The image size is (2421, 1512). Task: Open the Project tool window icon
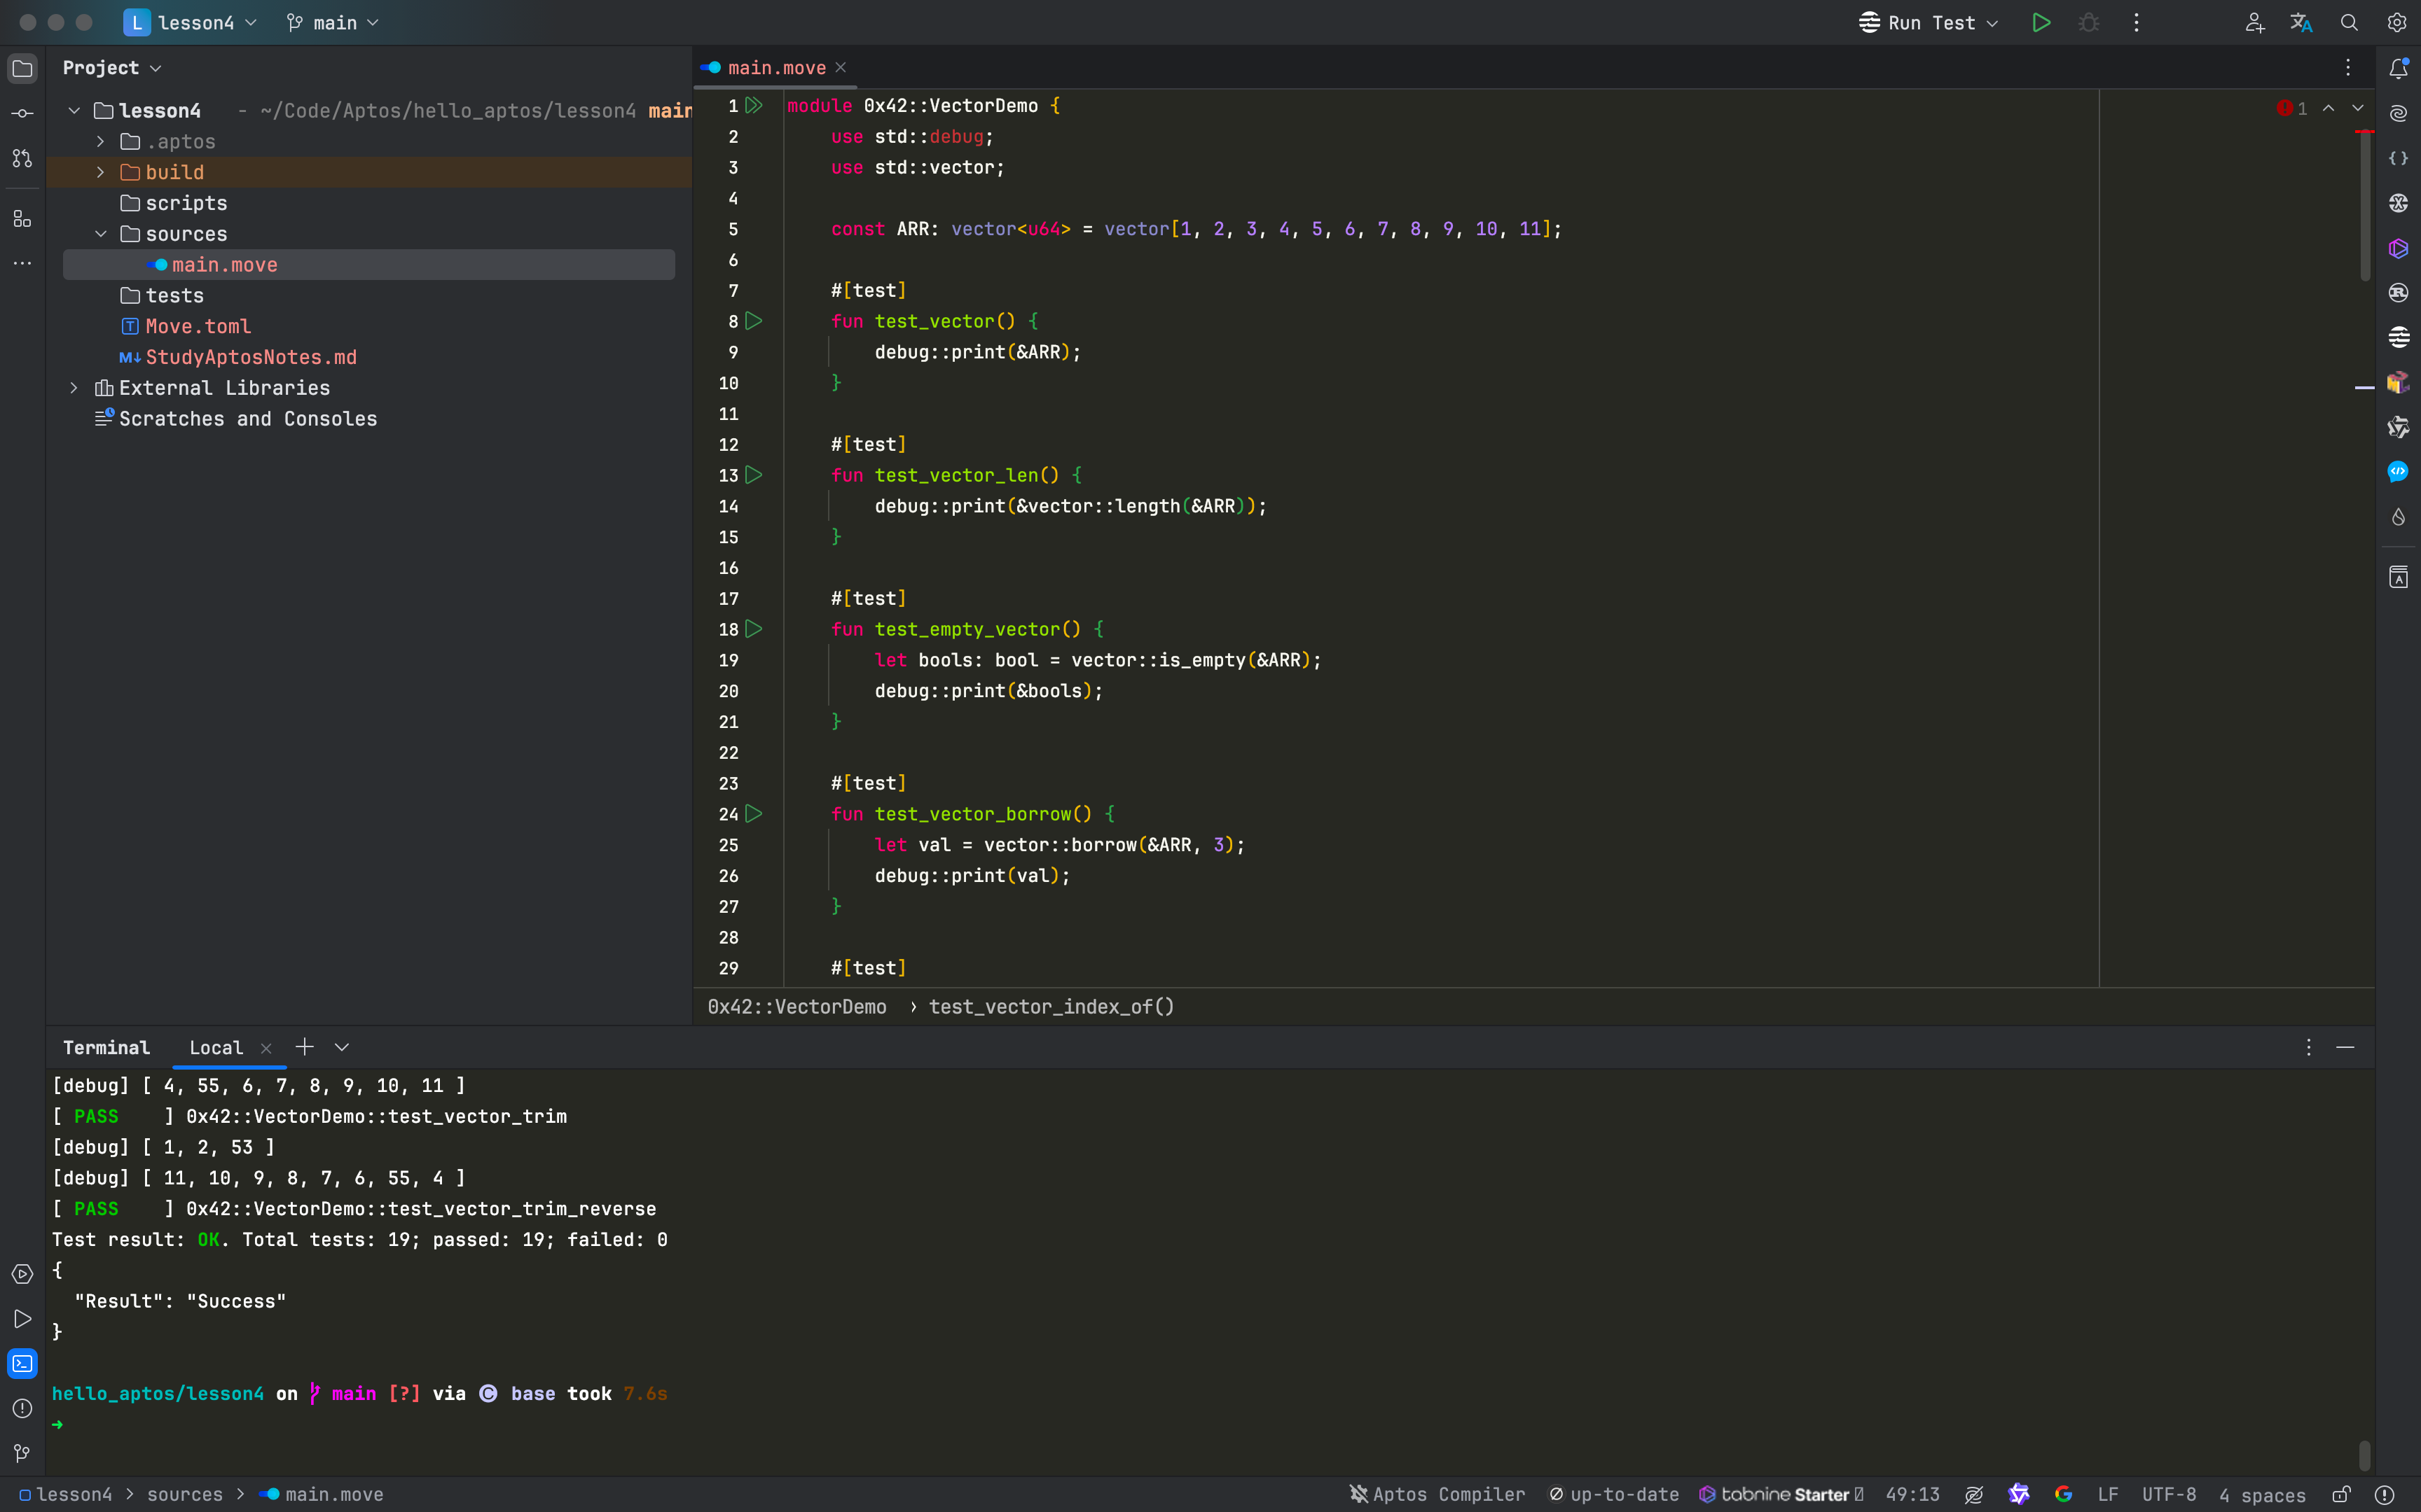coord(22,68)
